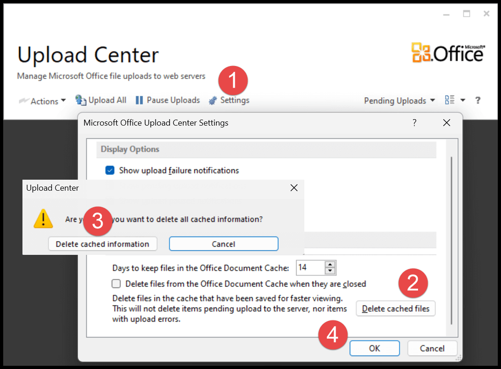Enable delete files from cache when closed
The image size is (501, 369).
coord(116,284)
